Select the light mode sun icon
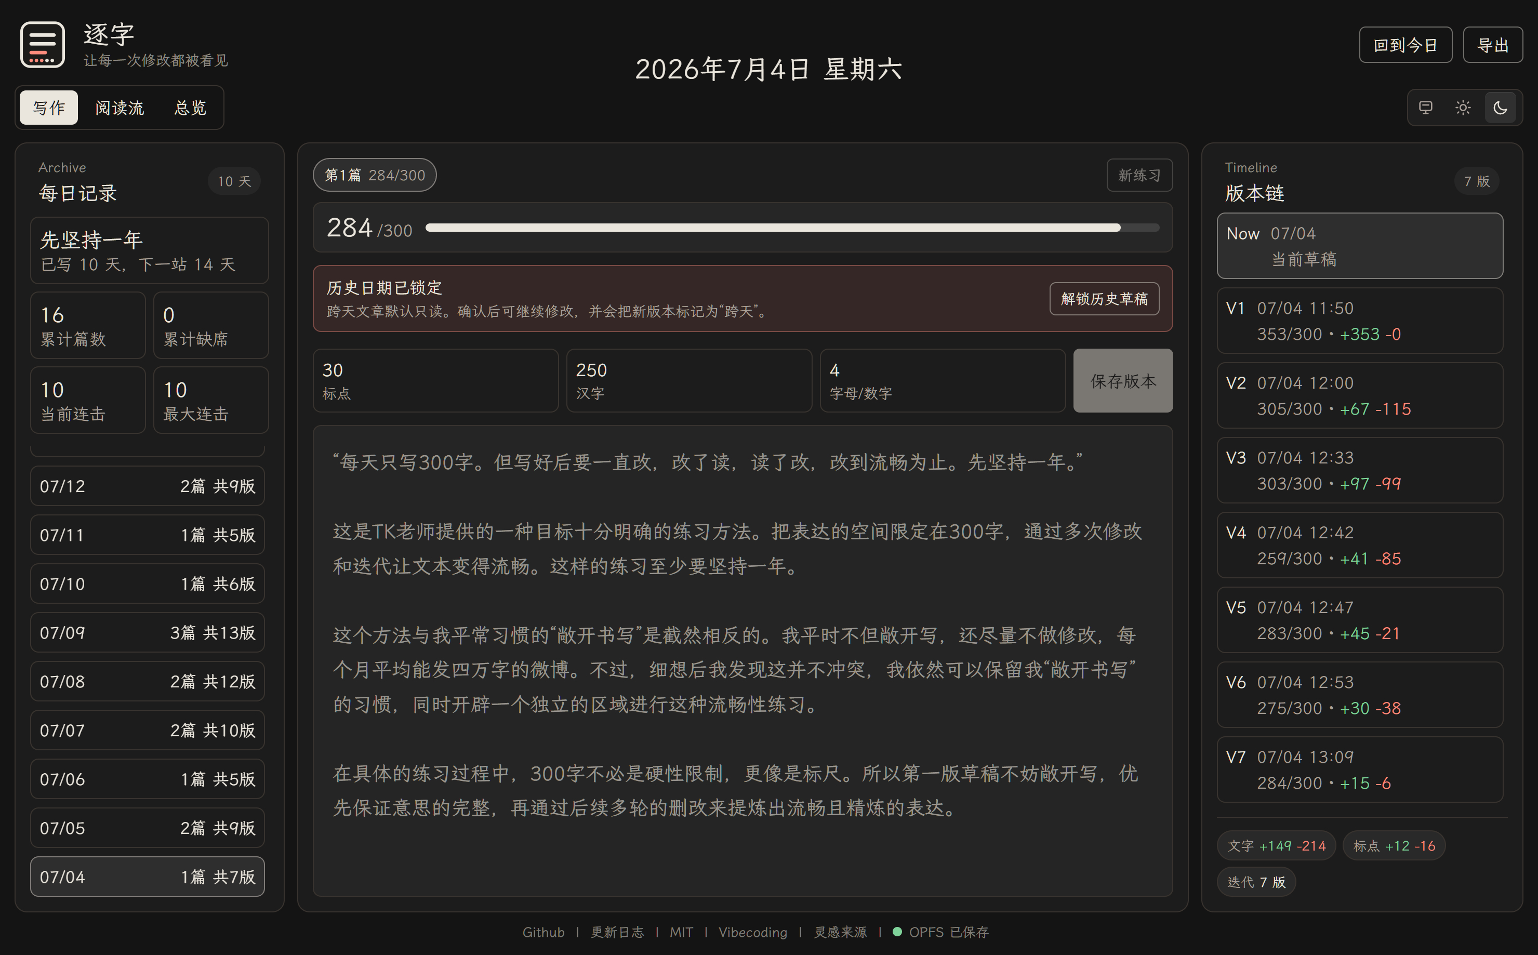This screenshot has width=1538, height=955. click(x=1463, y=108)
